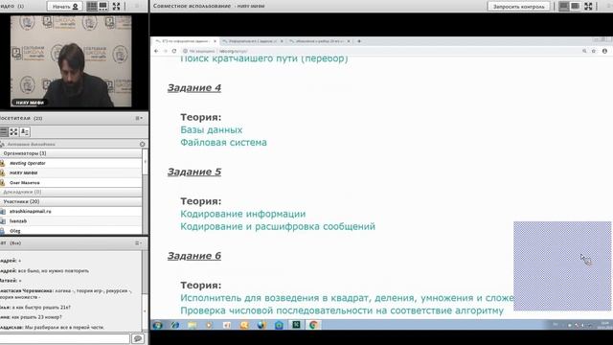Open the Кодирование информации link
Viewport: 613px width, 345px height.
243,214
